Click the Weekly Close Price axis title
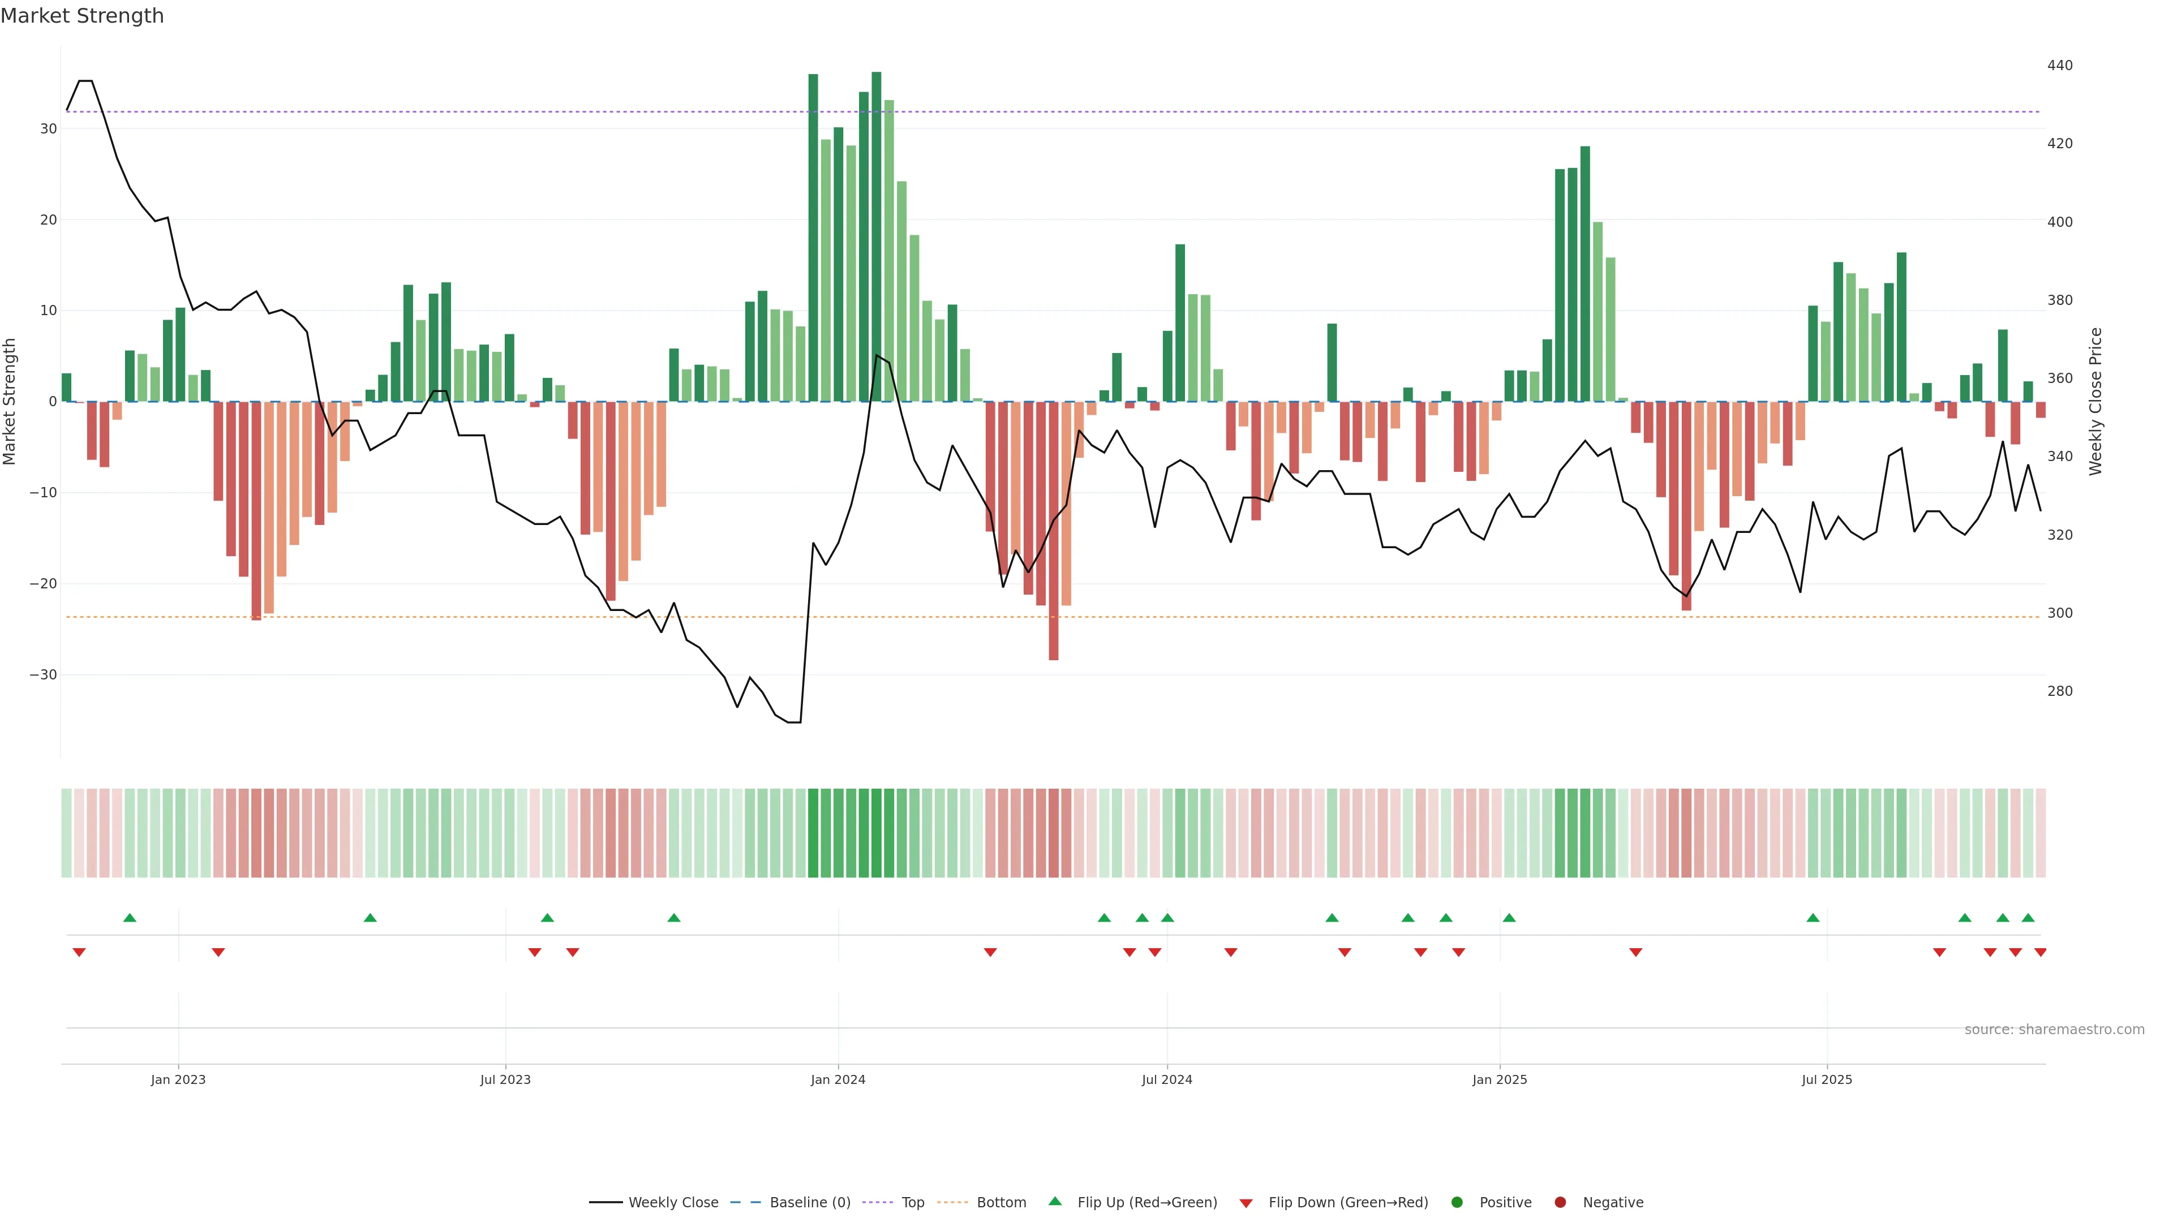 pyautogui.click(x=2095, y=402)
